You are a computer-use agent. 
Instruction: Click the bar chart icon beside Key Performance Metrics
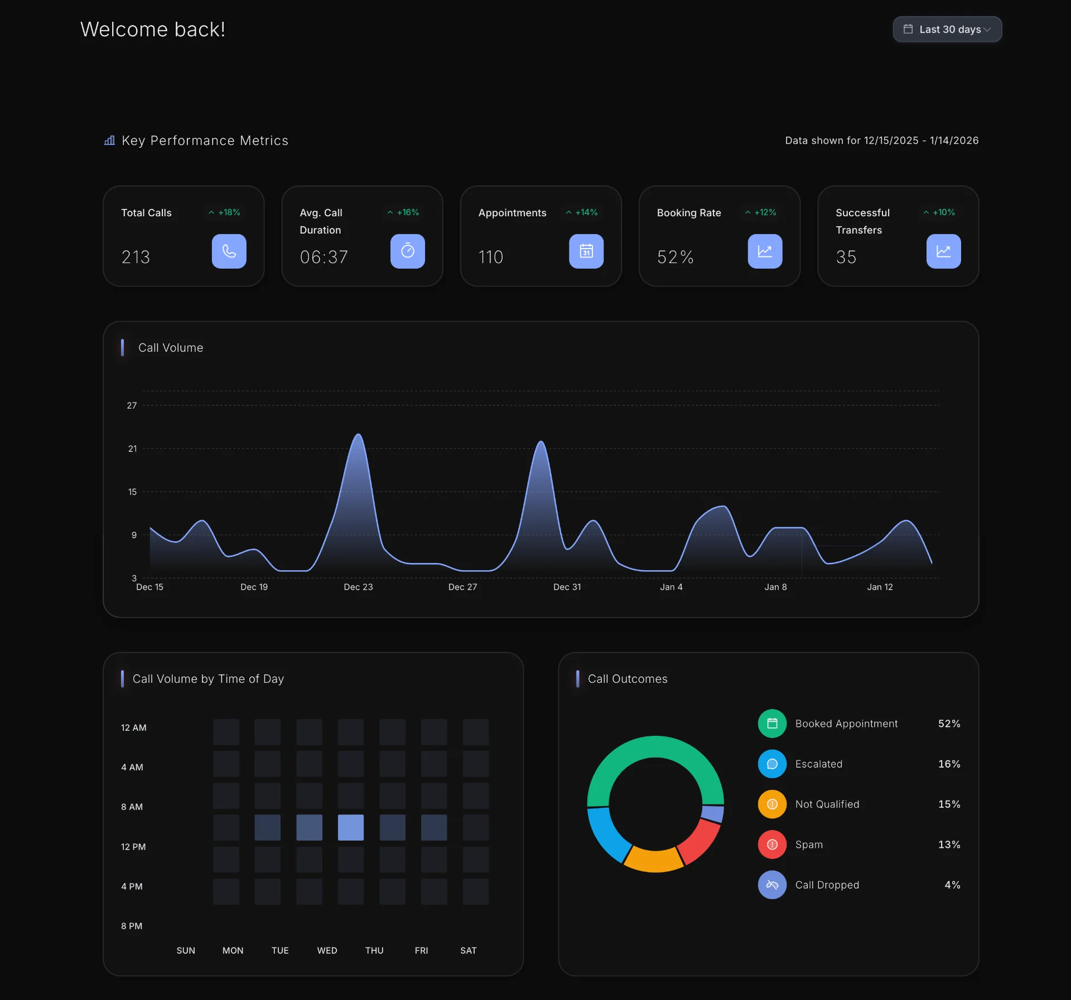pyautogui.click(x=109, y=140)
